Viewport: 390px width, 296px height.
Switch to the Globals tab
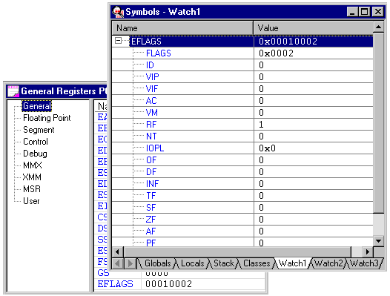(157, 263)
